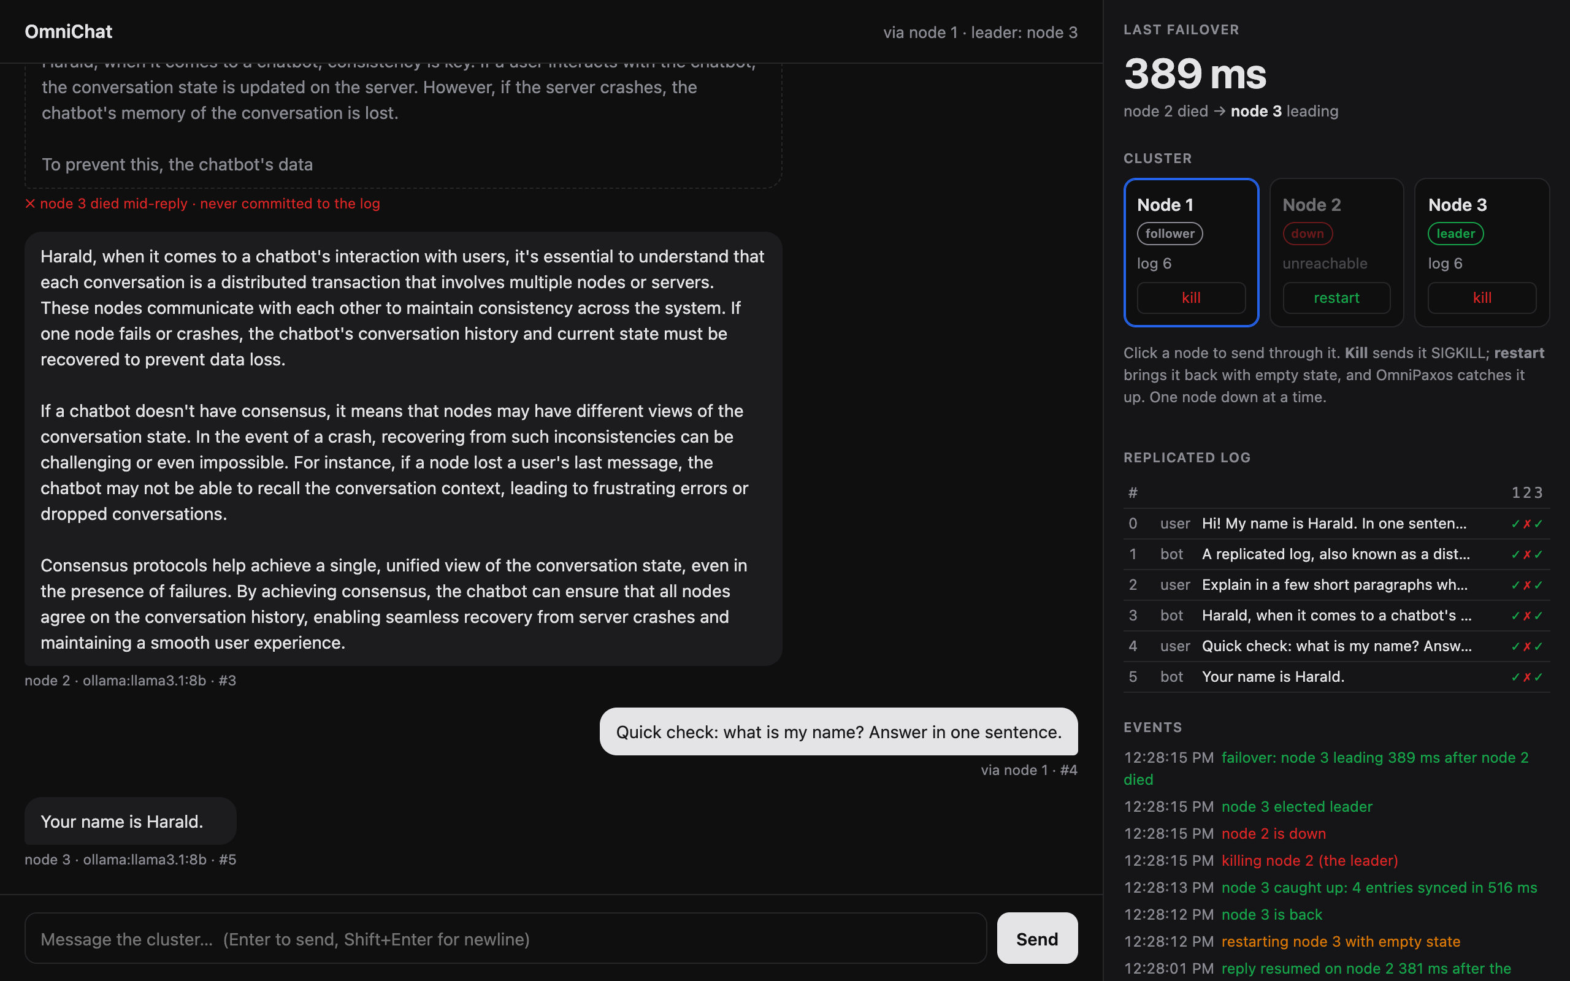Click 'node 2 died → node 3 leading' text
1570x981 pixels.
click(x=1231, y=111)
